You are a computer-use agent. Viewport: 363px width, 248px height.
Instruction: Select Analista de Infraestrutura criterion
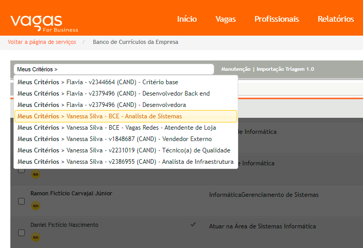click(126, 161)
